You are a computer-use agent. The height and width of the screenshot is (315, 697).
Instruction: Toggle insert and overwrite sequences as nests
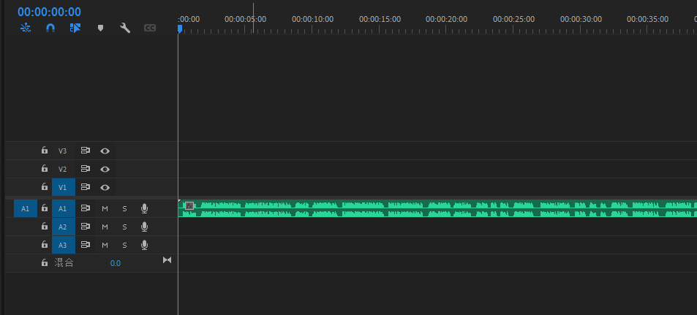pos(26,28)
